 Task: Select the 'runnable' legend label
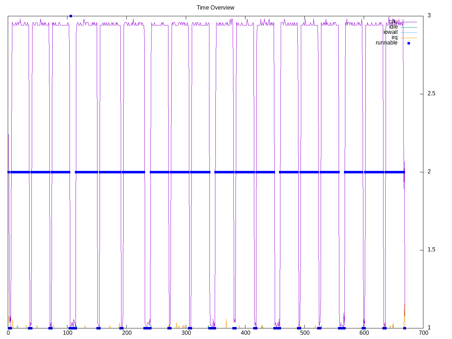coord(386,43)
